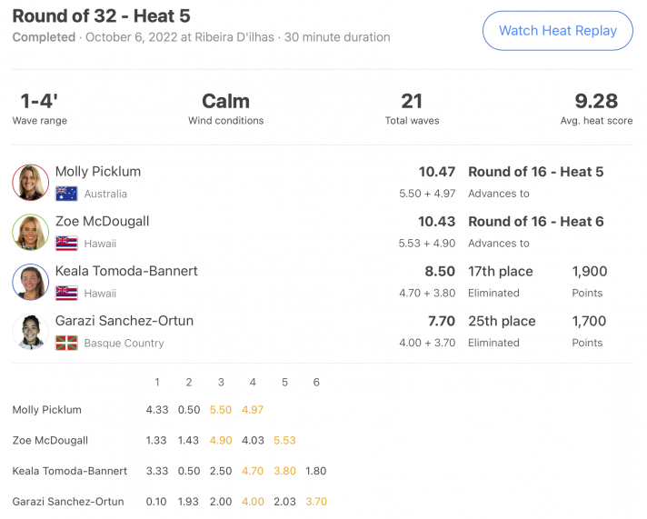Open the Zoe McDougall name link
The width and height of the screenshot is (647, 519).
tap(102, 221)
